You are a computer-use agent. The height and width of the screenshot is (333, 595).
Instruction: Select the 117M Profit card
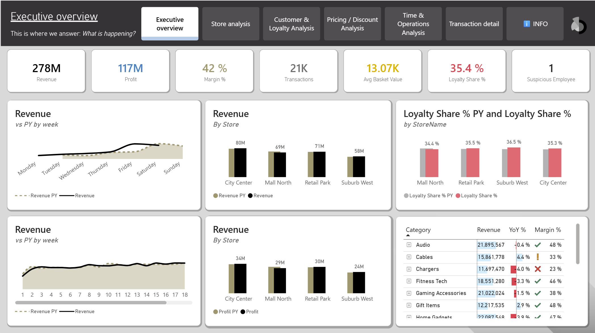[x=131, y=71]
